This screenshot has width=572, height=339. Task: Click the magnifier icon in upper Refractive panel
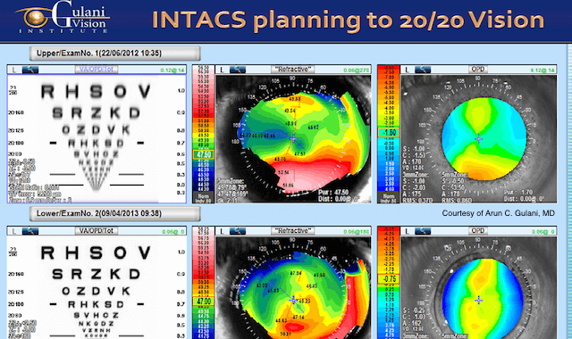click(238, 70)
